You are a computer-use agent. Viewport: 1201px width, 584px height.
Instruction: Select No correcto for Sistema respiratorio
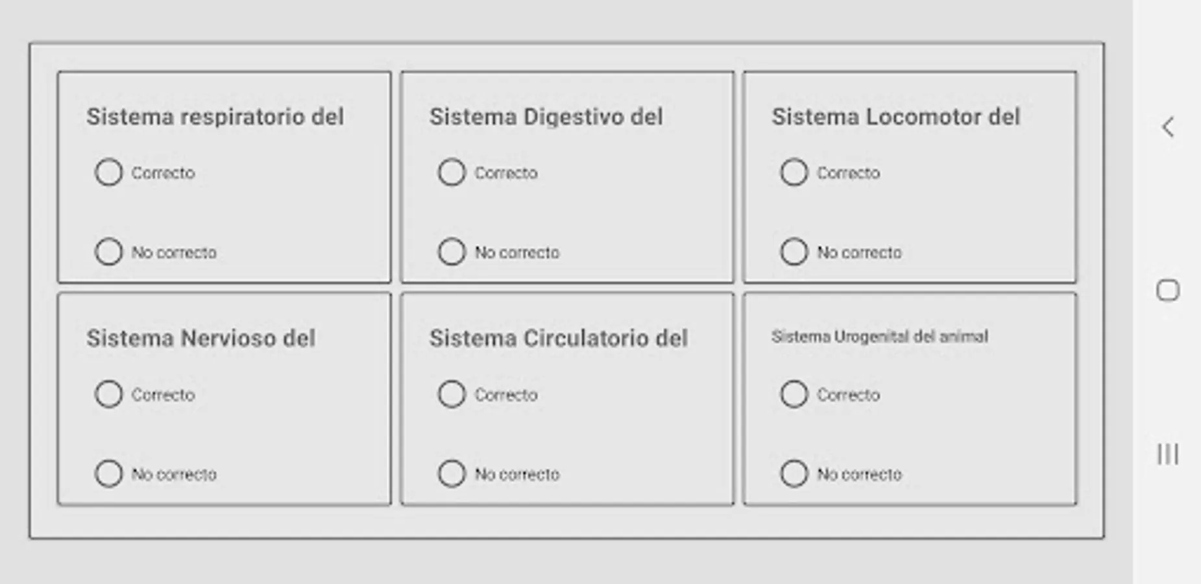(109, 252)
